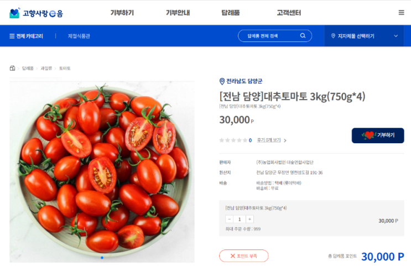Image resolution: width=411 pixels, height=266 pixels.
Task: Click the quantity input field
Action: click(x=240, y=219)
